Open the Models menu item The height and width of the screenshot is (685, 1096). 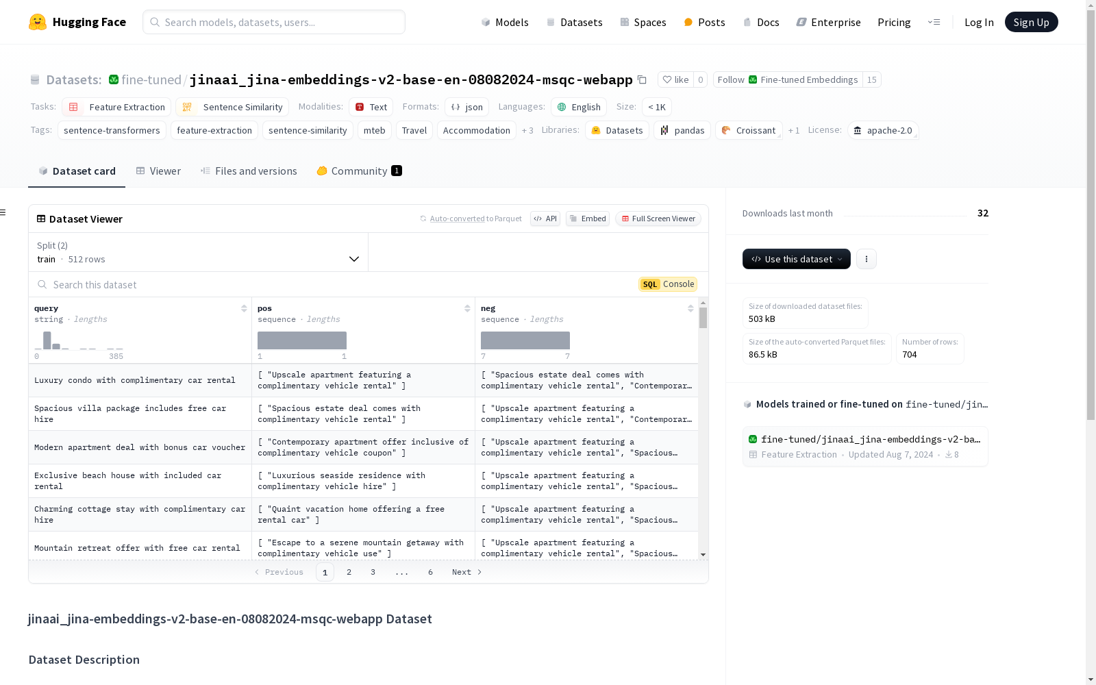coord(504,22)
